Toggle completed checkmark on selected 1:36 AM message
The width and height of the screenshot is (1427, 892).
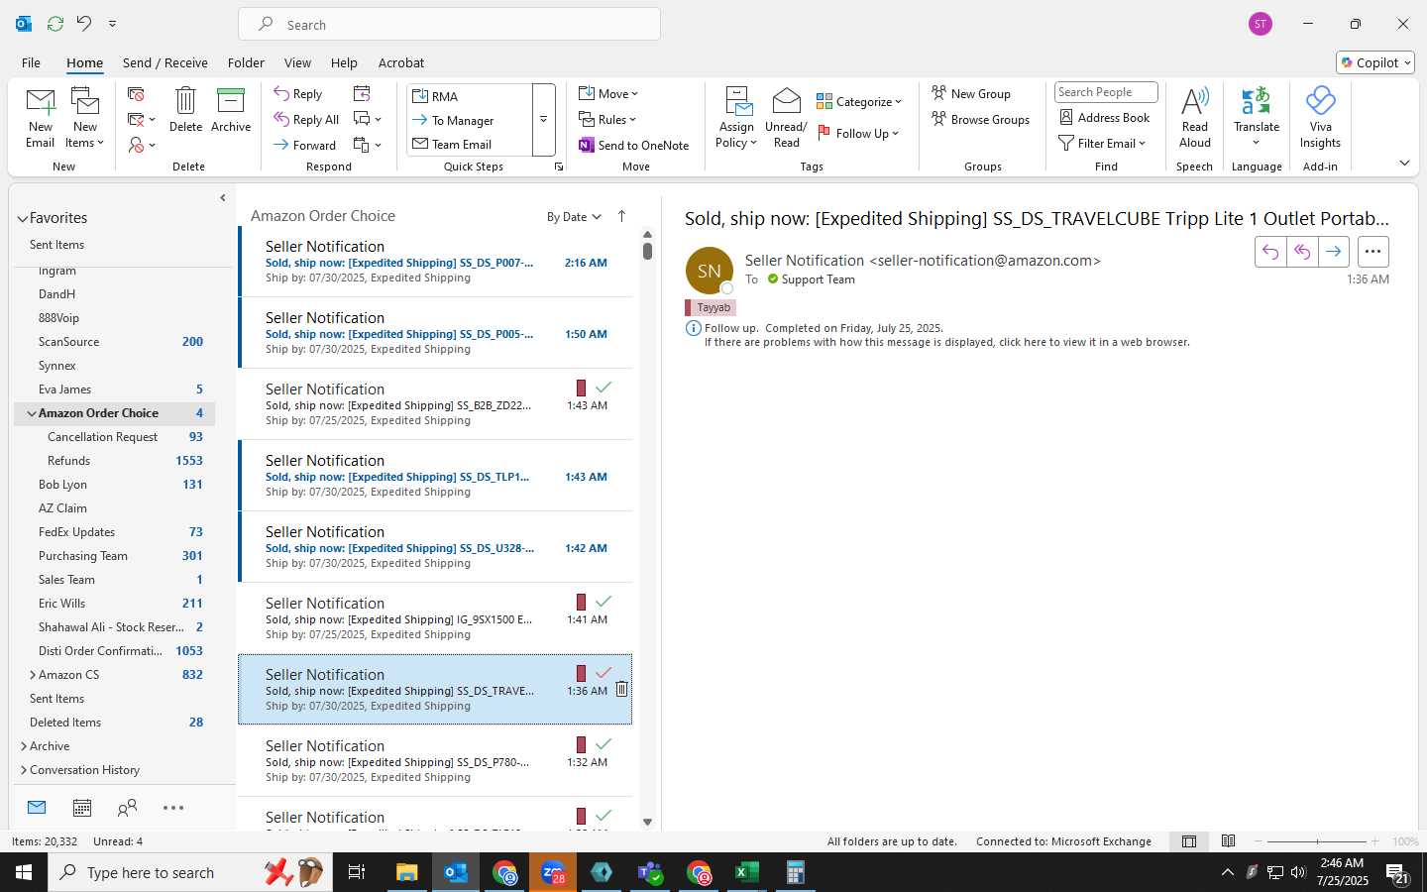point(604,673)
